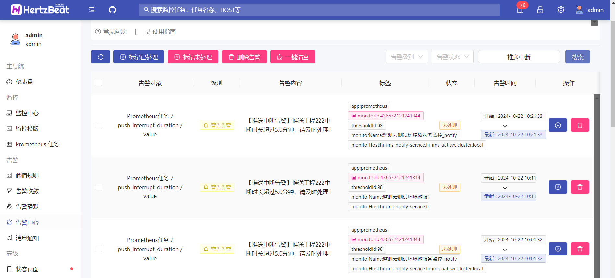Screen dimensions: 615x278
Task: Go to 阈值规则 in sidebar
Action: [27, 175]
